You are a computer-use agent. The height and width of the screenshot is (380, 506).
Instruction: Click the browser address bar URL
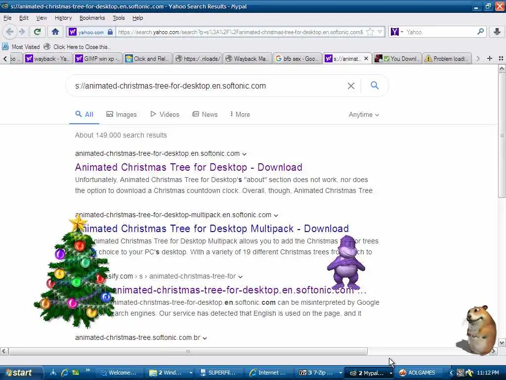tap(241, 32)
